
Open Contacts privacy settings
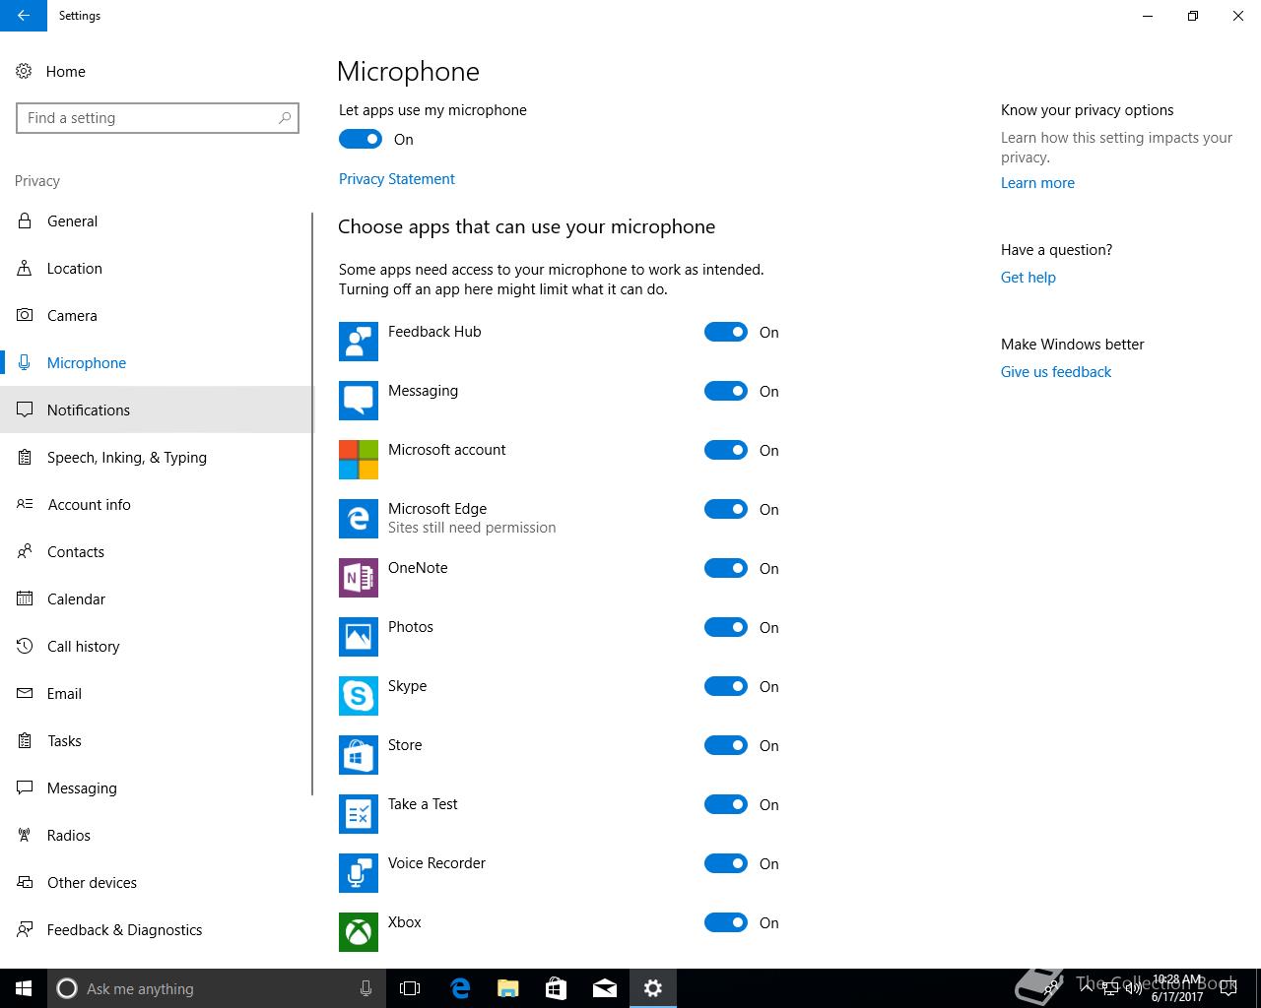point(156,551)
